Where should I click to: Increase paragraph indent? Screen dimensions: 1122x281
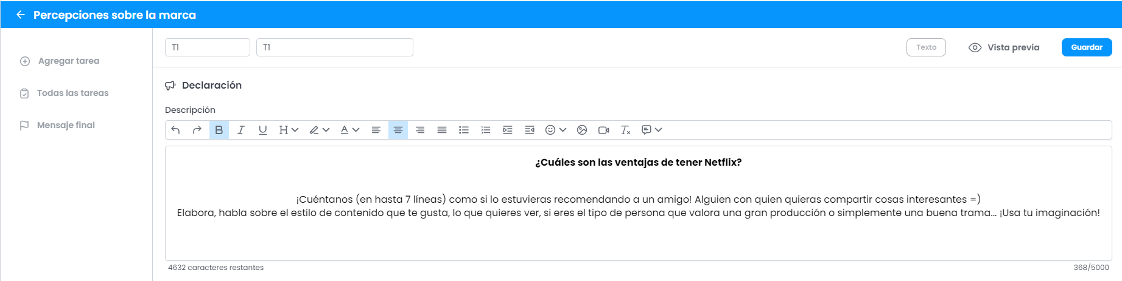pos(508,130)
